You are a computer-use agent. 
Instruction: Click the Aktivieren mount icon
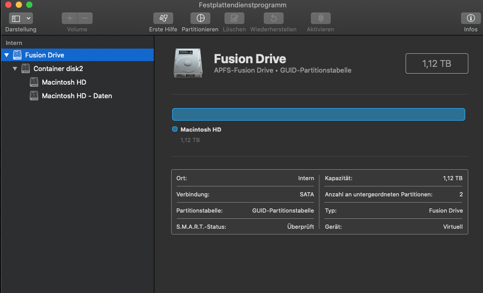(320, 18)
